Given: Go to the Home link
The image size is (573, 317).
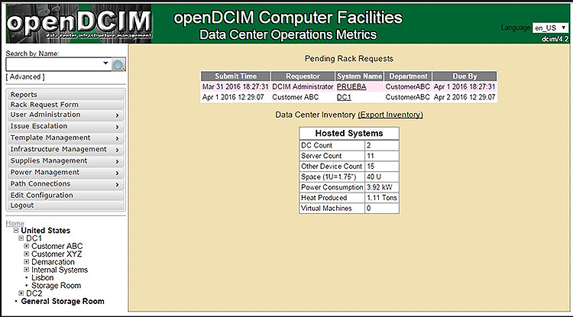Looking at the screenshot, I should click(15, 223).
